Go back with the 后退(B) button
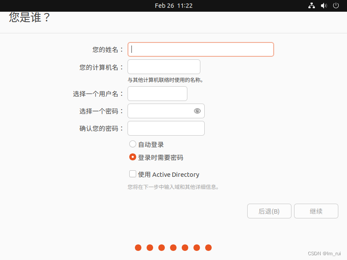 point(269,211)
